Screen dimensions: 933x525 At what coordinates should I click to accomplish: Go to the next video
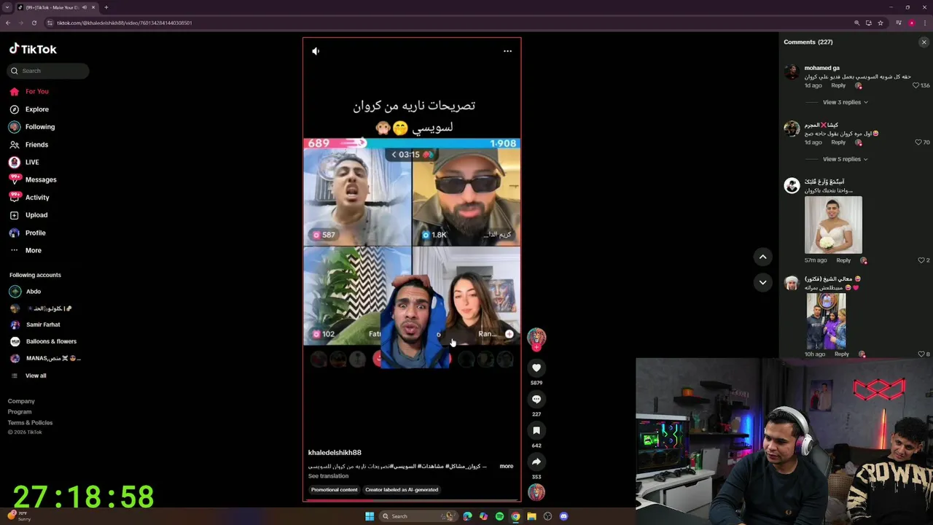(762, 282)
